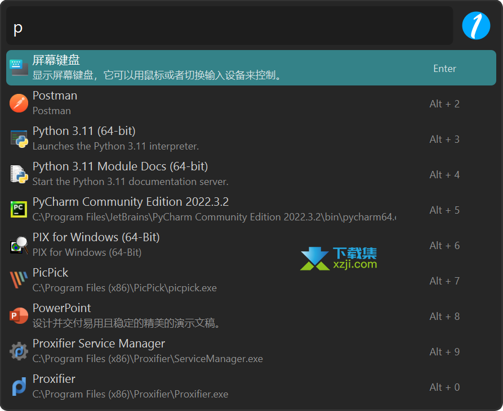Click the search input field containing 'p'
Image resolution: width=503 pixels, height=411 pixels.
(229, 26)
